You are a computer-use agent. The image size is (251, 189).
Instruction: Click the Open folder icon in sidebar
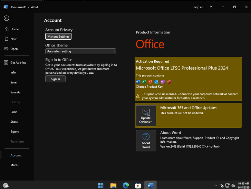pos(7,49)
